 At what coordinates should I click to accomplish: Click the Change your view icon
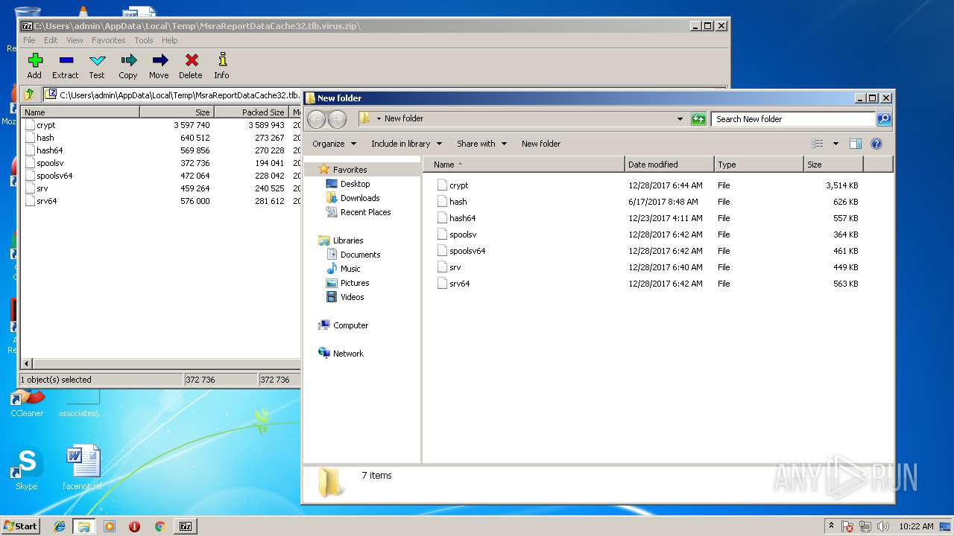[x=818, y=144]
